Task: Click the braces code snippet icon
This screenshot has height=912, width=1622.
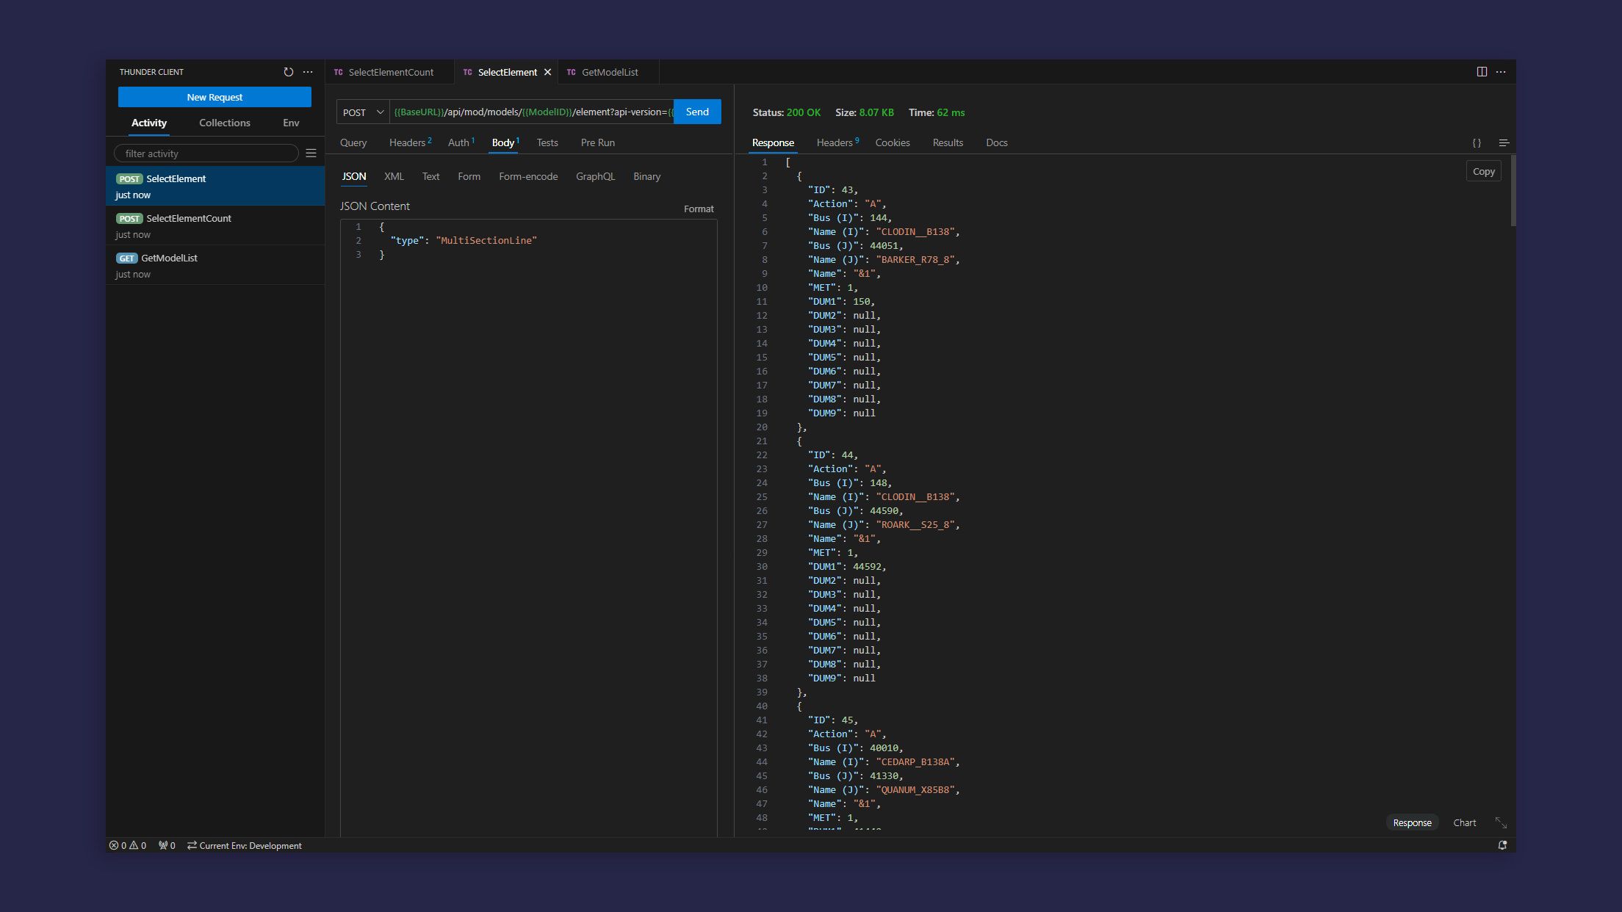Action: tap(1477, 143)
